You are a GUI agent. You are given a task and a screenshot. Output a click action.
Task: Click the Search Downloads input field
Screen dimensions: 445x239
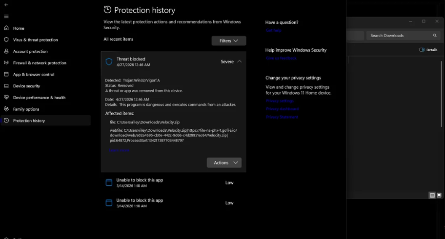click(x=398, y=36)
